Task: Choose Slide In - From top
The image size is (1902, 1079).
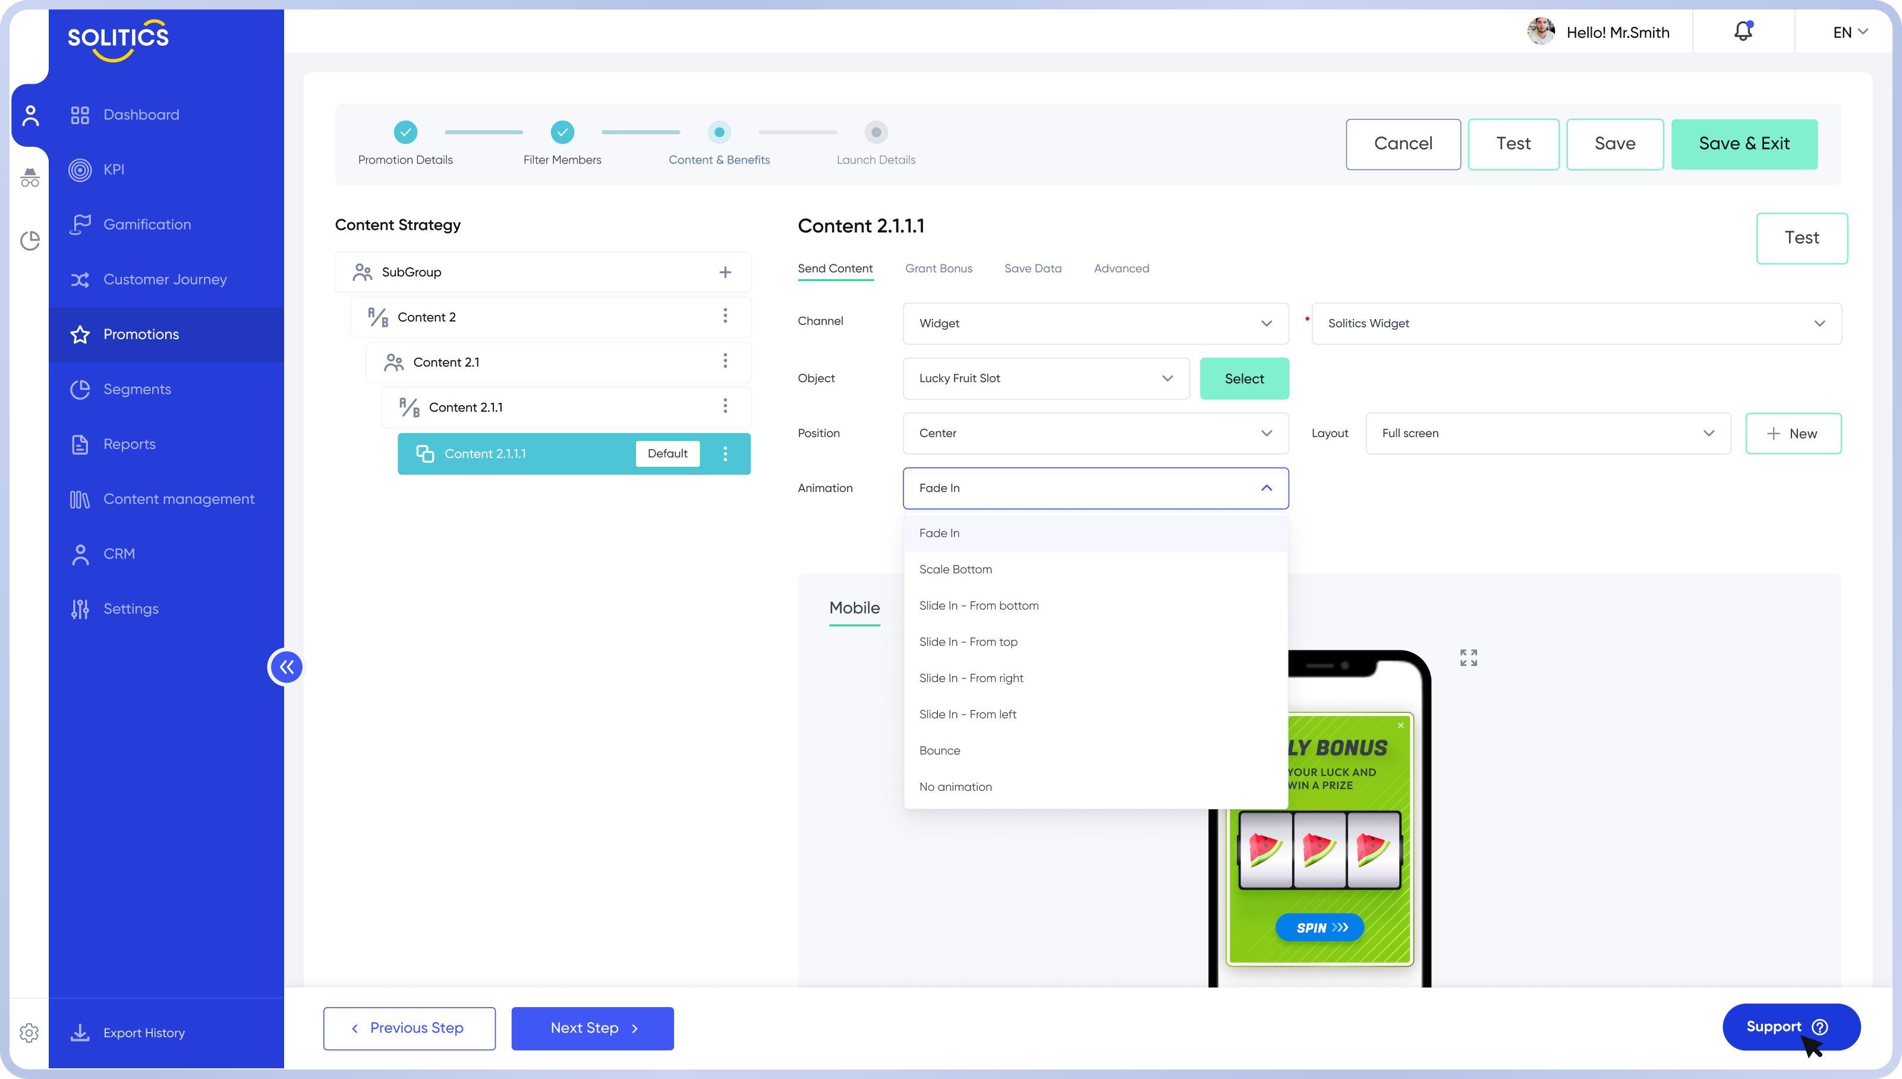Action: coord(1095,642)
